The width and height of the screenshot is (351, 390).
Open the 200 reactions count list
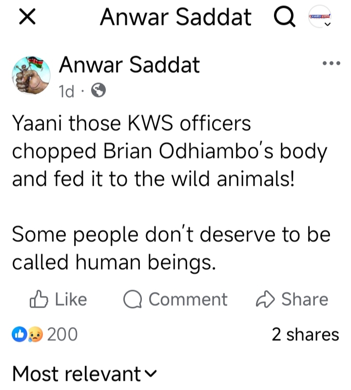[x=62, y=334]
